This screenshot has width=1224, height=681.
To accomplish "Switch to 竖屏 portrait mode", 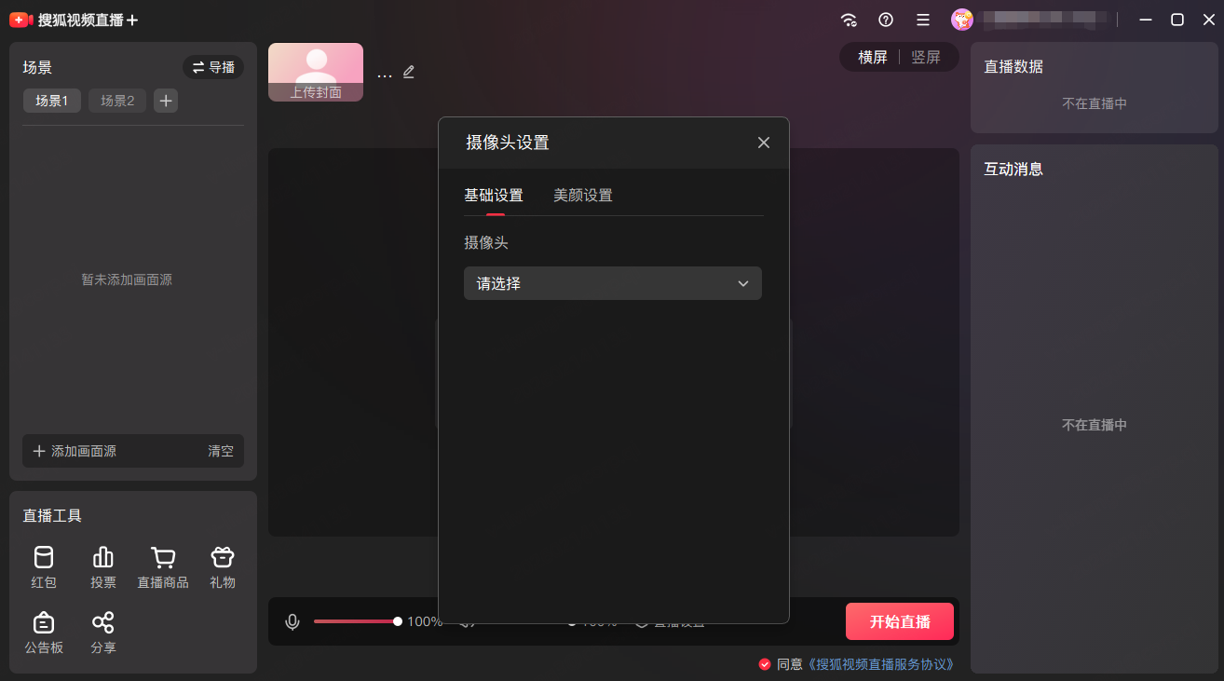I will [926, 57].
